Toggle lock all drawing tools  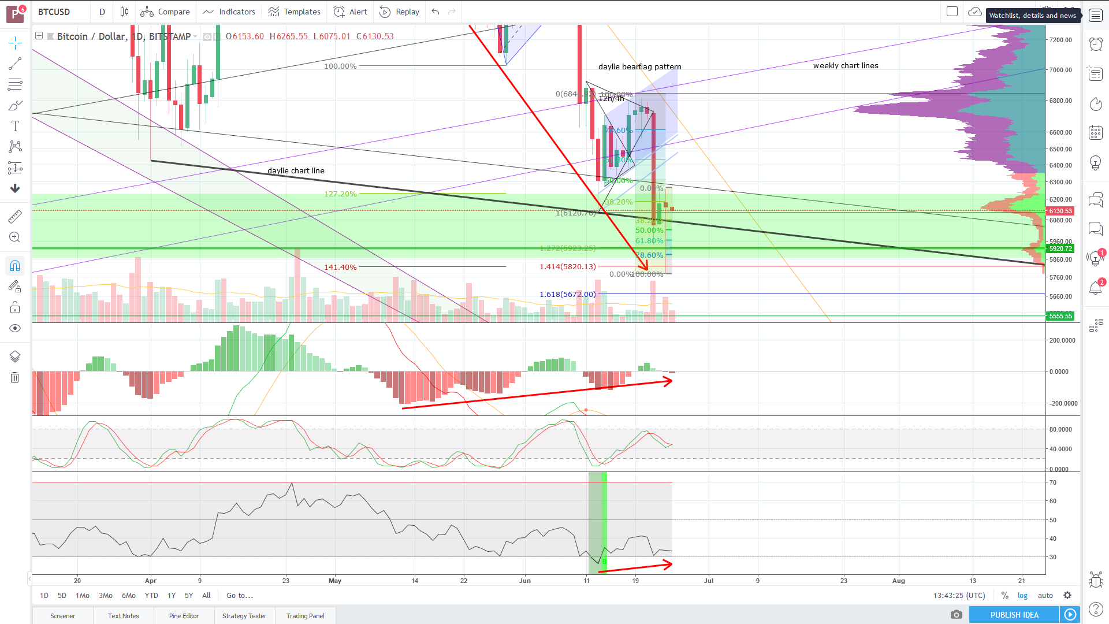pyautogui.click(x=15, y=307)
